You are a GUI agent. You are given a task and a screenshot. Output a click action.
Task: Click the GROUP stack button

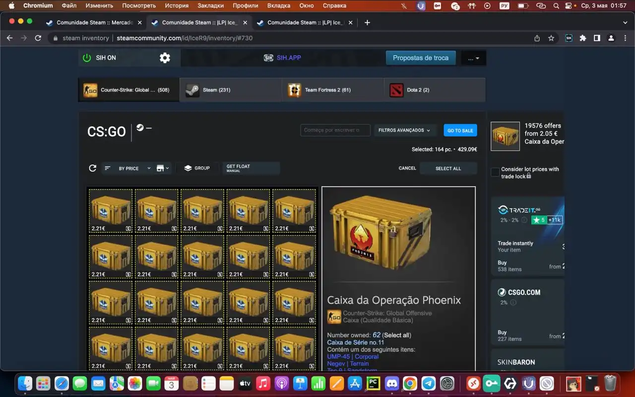coord(196,168)
